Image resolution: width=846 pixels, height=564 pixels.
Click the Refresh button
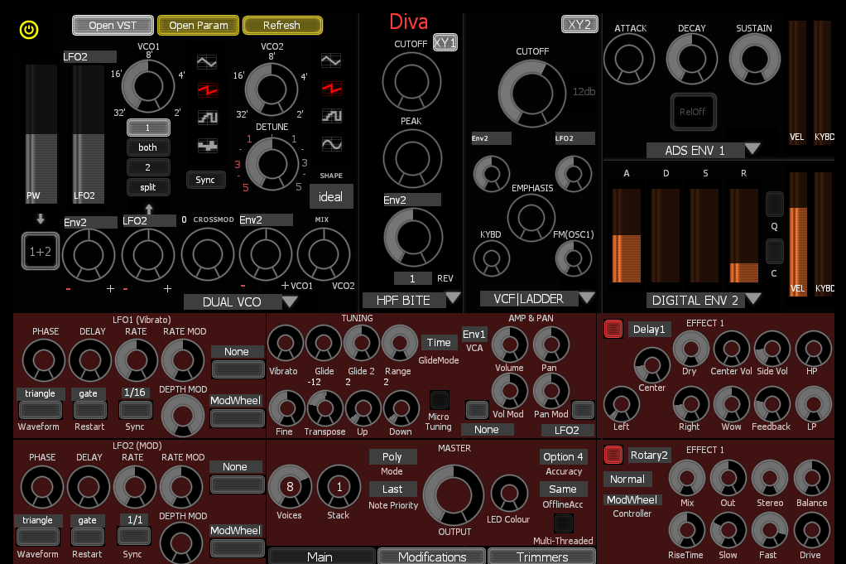282,25
